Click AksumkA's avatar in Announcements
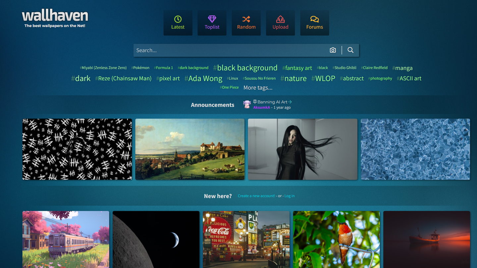The width and height of the screenshot is (477, 268). pyautogui.click(x=247, y=104)
